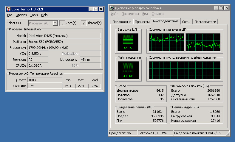Switch to the Процессы tab
Screen dimensions: 235x142
[142, 22]
